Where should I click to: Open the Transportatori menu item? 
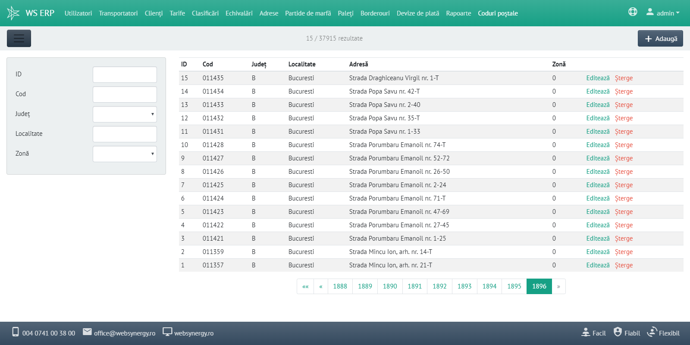(x=118, y=13)
